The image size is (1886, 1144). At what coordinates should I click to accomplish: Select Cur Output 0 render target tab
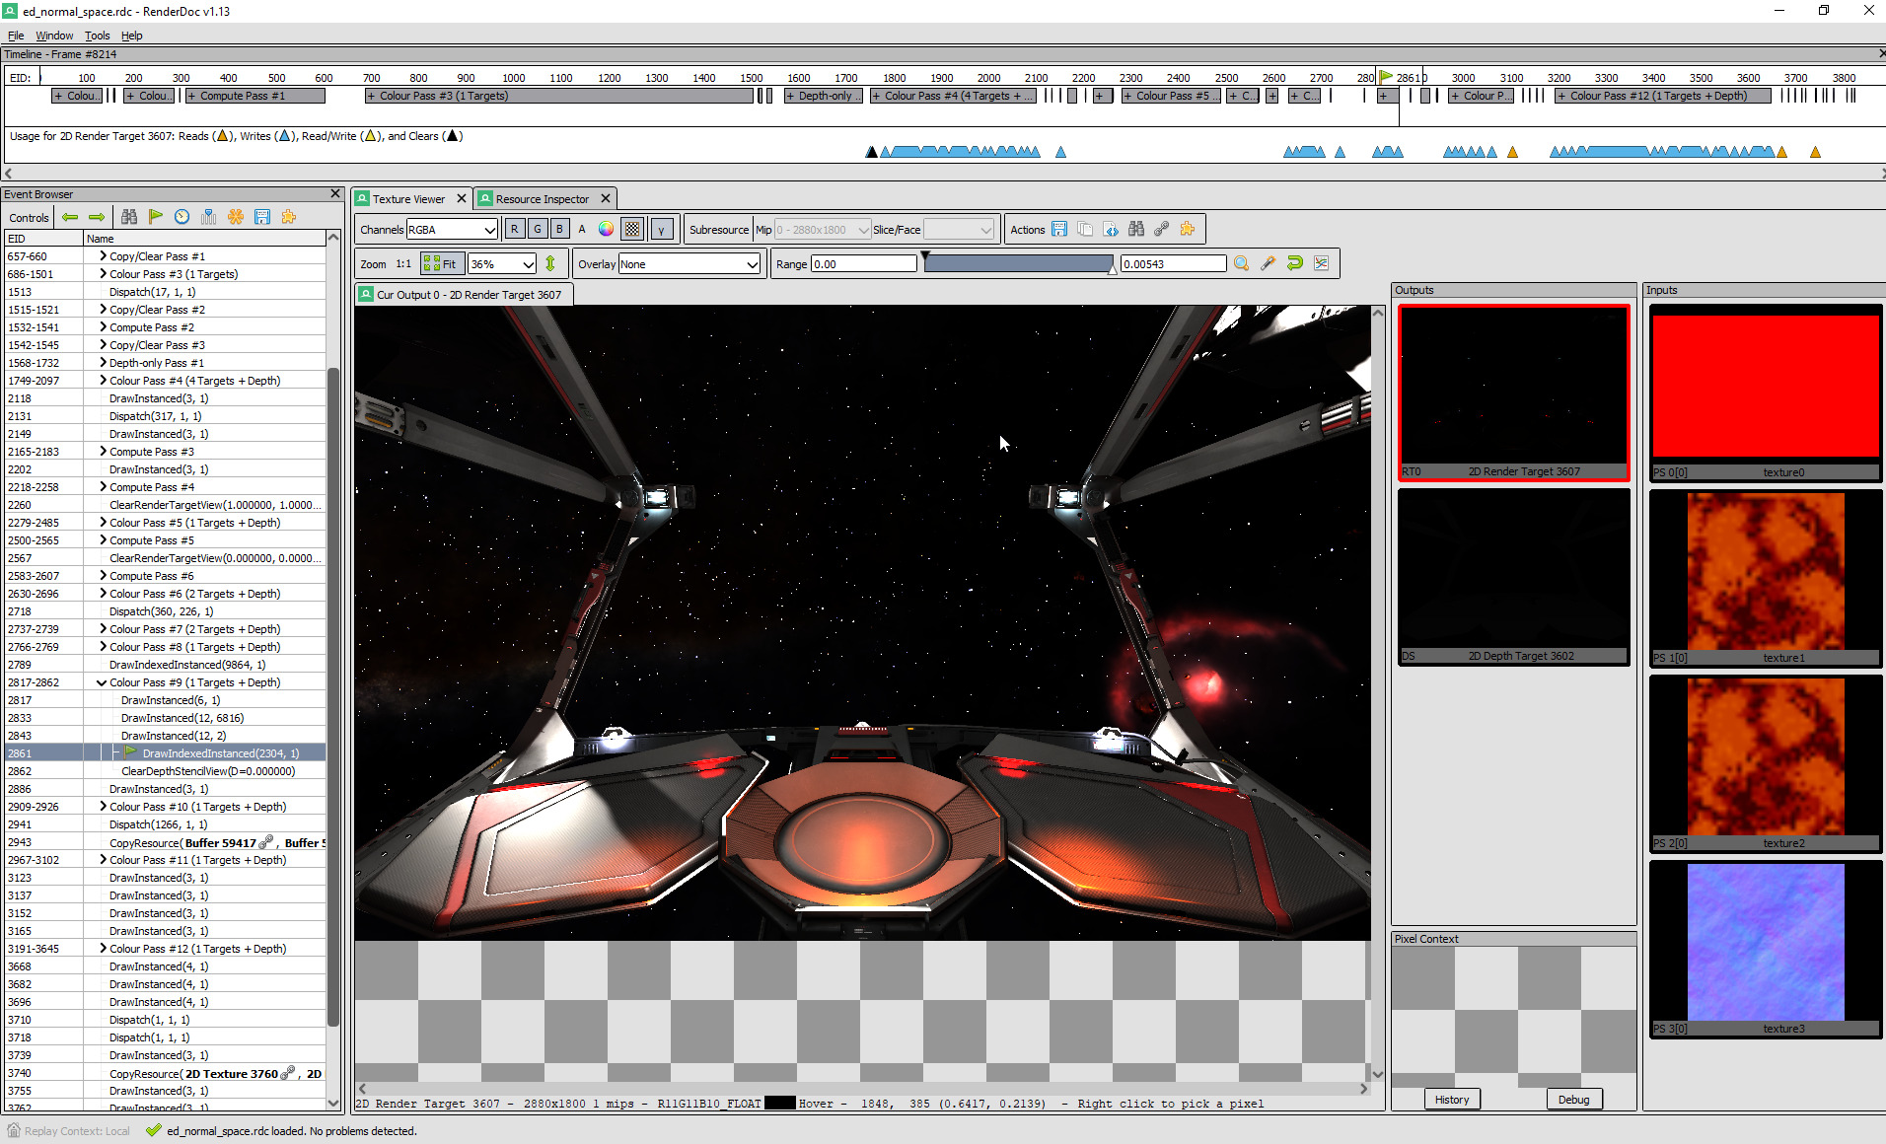464,294
